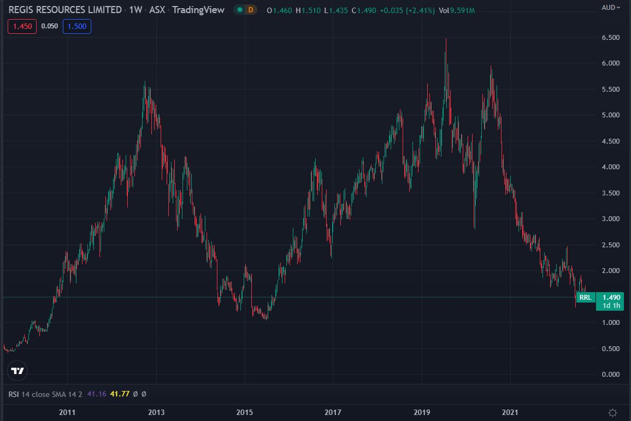Click the 2017 time axis label
The image size is (631, 421).
pos(333,412)
